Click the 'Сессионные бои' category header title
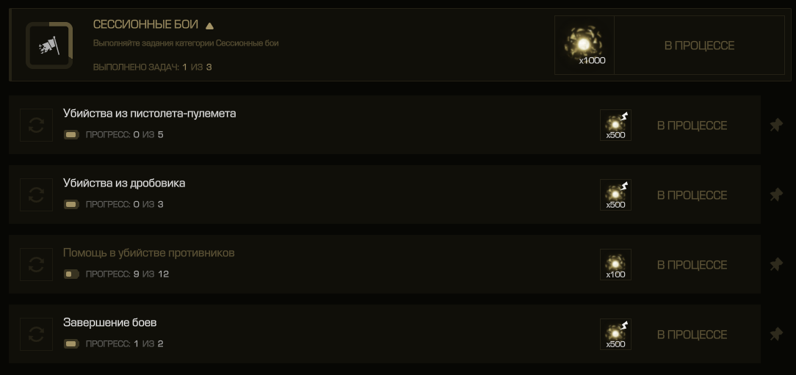 click(145, 25)
